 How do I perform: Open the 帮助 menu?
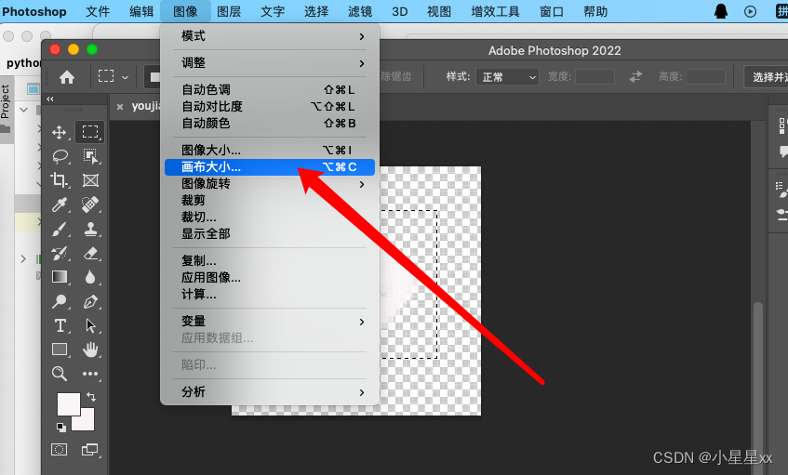point(595,11)
